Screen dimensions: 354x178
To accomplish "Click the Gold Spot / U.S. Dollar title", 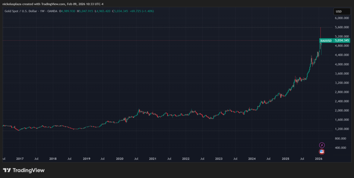I will pyautogui.click(x=21, y=11).
